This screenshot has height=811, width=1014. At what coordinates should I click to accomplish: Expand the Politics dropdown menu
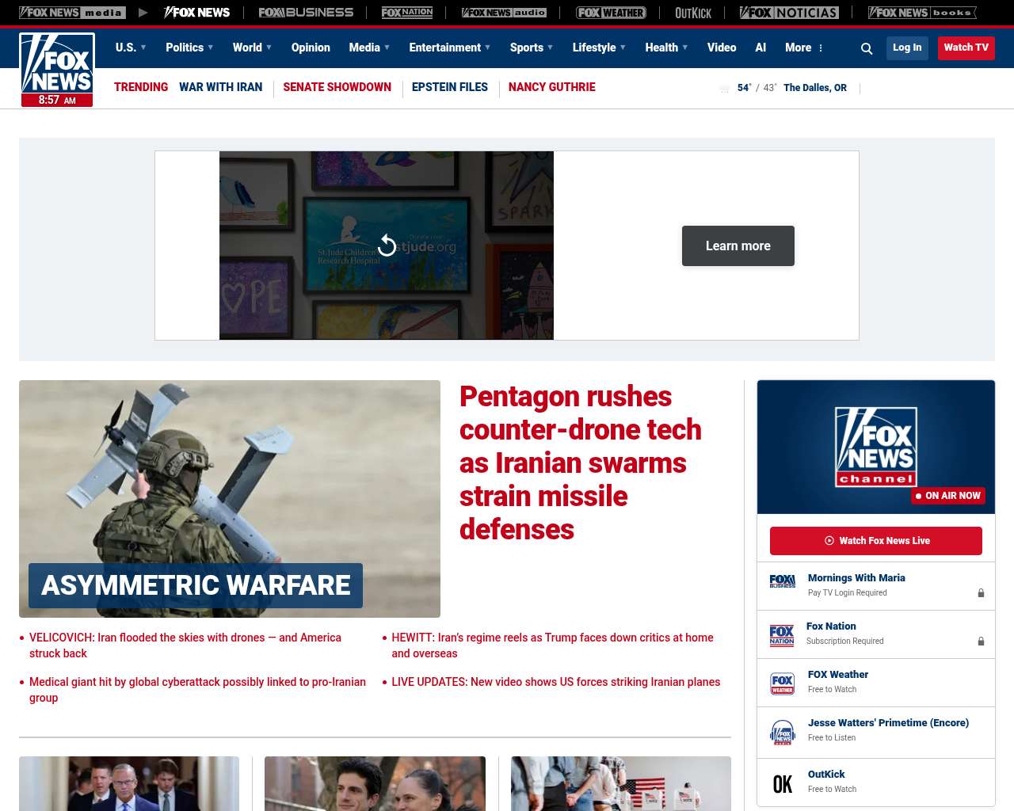[x=189, y=48]
